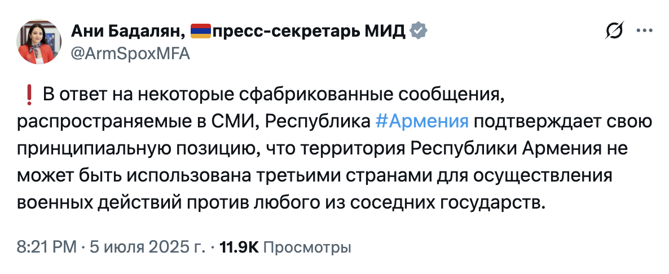
Task: Click the пресс-секретарь МИД title text
Action: [x=309, y=31]
